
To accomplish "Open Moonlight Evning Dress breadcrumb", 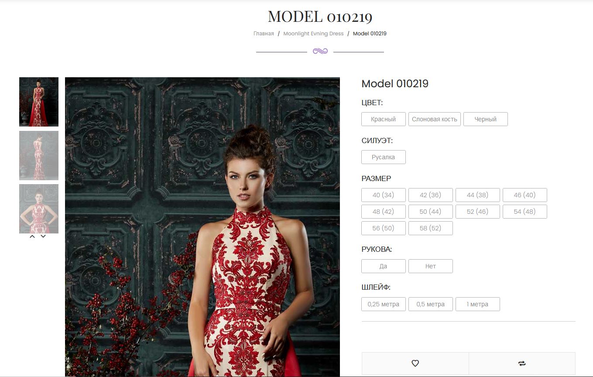I will point(313,34).
